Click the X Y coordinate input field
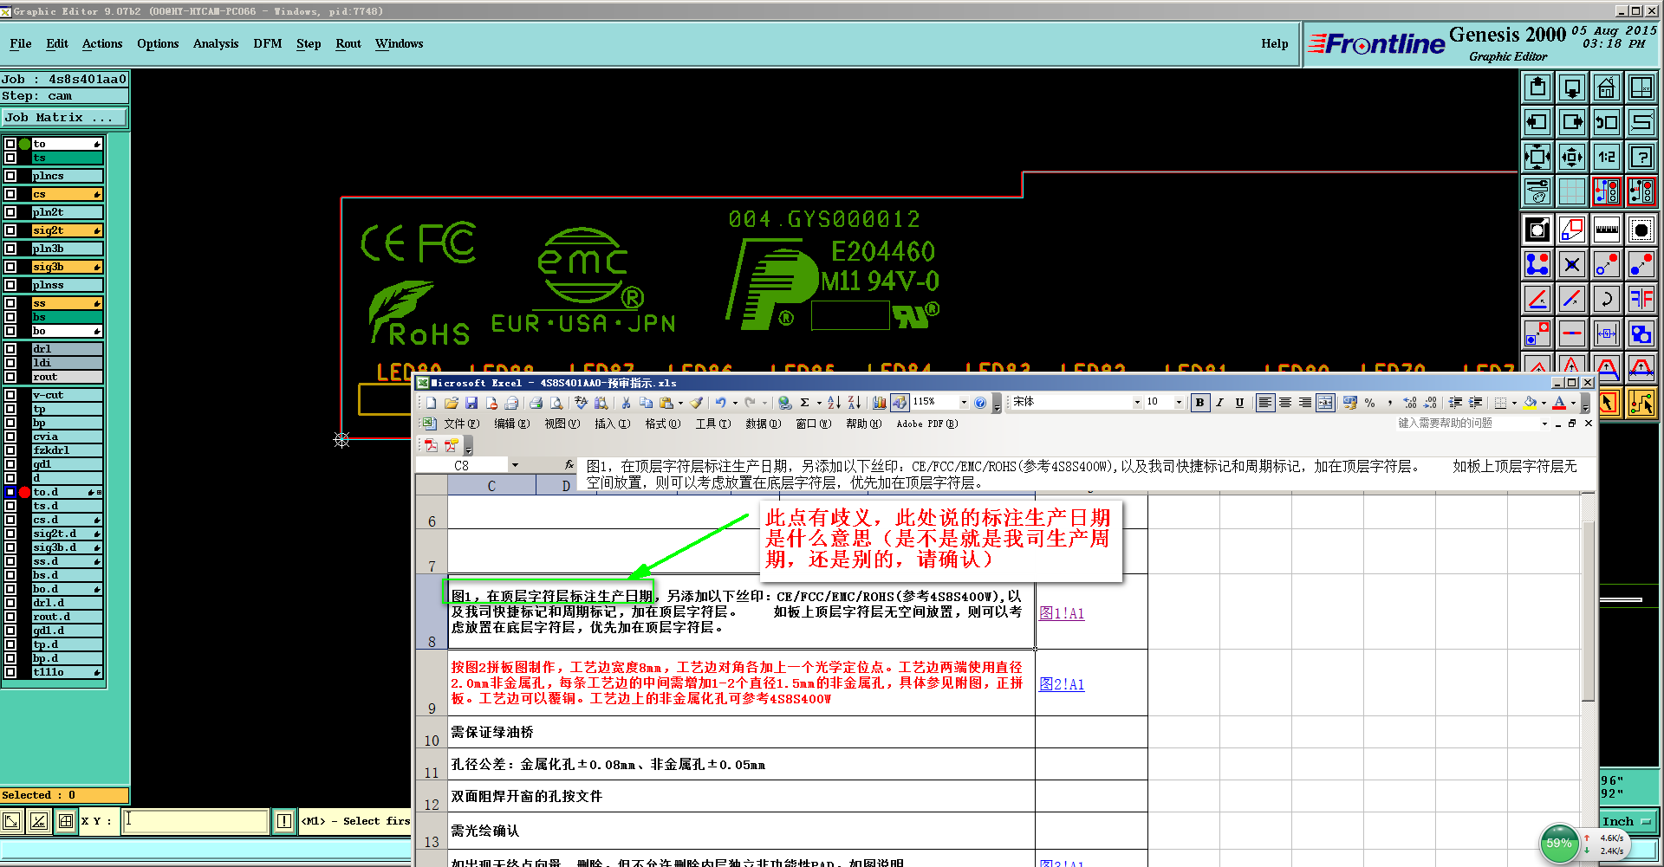 (x=196, y=821)
